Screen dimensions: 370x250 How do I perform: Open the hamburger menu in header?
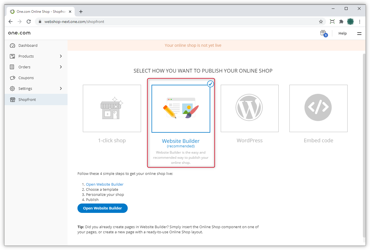[x=359, y=33]
